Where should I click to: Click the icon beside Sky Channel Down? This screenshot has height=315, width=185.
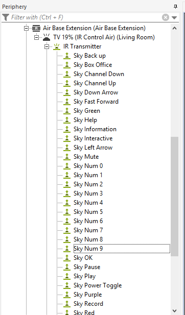point(67,74)
